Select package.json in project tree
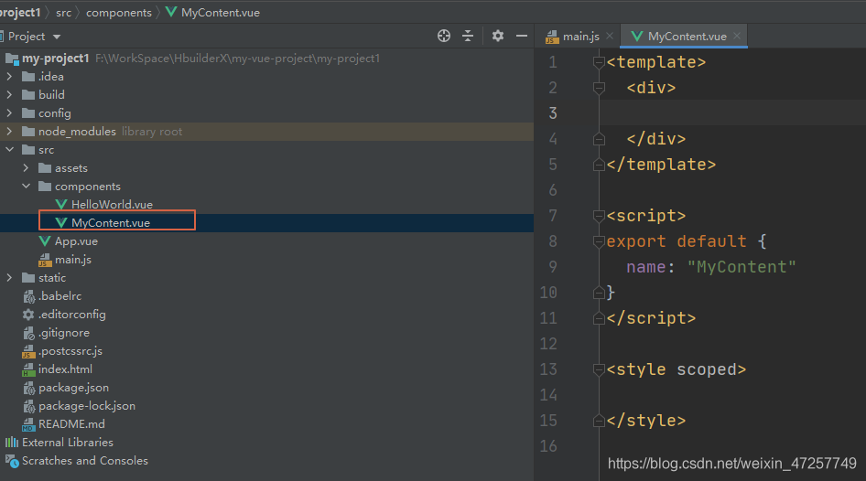Viewport: 866px width, 481px height. [73, 387]
